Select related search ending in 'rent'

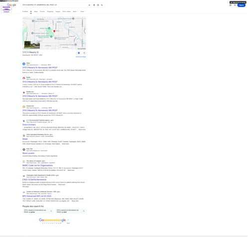[71, 211]
